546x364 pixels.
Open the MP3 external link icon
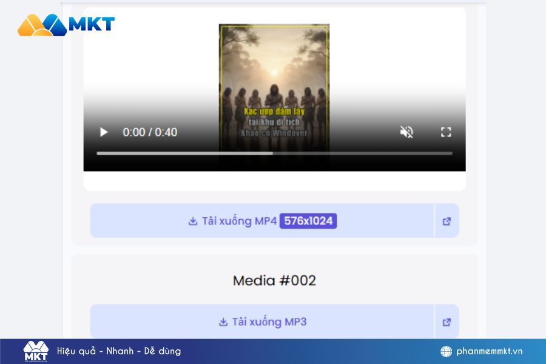447,322
